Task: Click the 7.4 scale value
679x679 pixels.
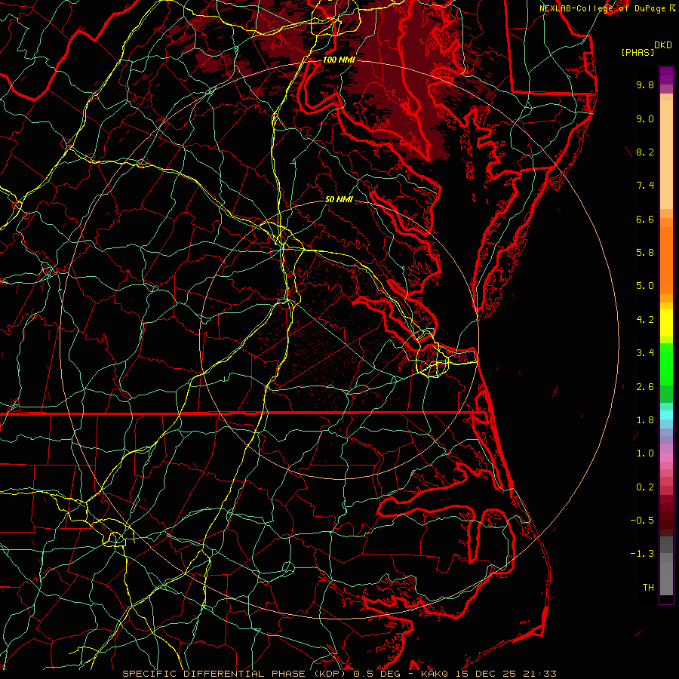Action: click(645, 186)
